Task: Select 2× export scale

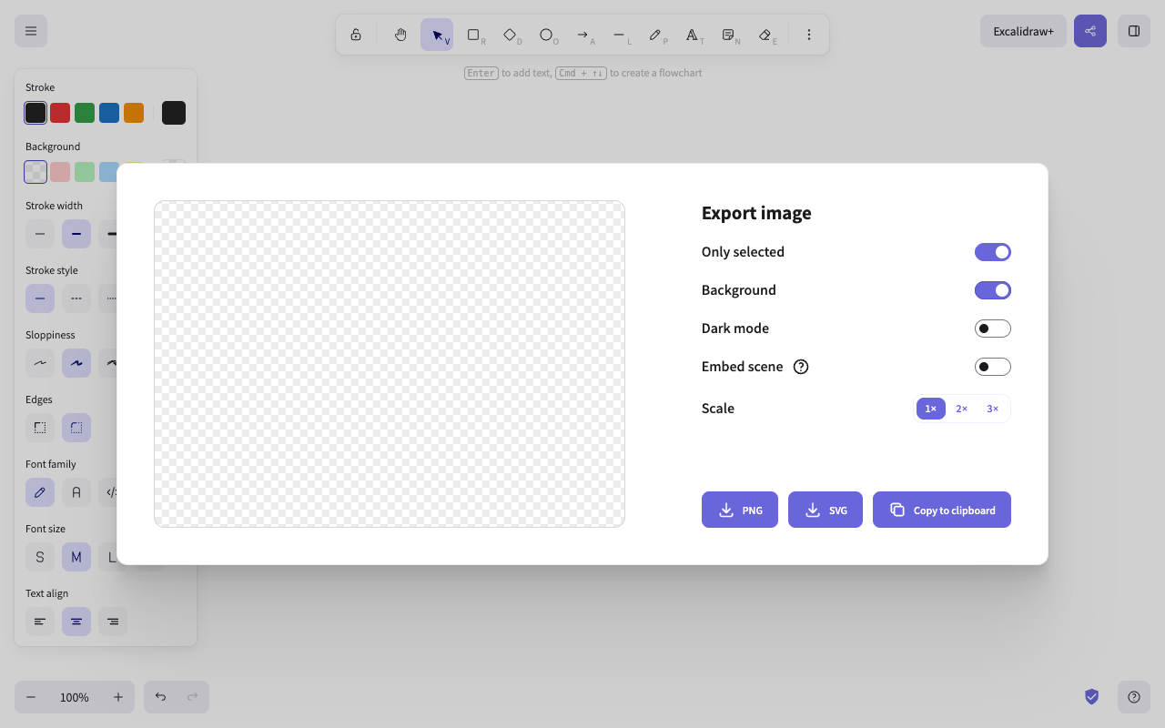Action: point(962,409)
